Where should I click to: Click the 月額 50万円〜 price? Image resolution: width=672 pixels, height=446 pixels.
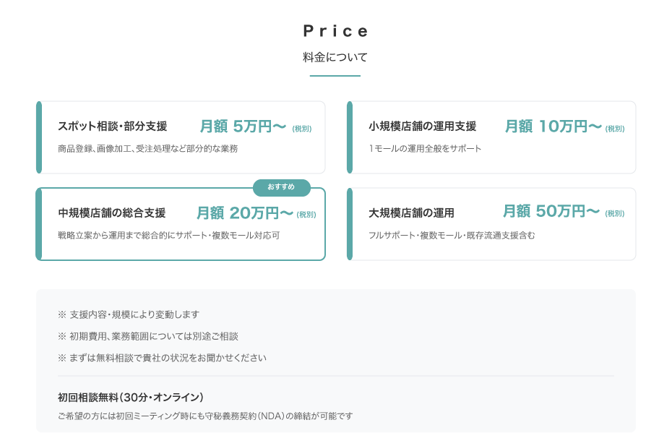click(x=551, y=211)
